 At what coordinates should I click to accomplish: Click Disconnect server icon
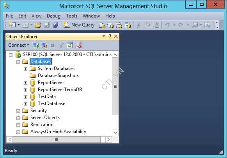click(x=44, y=46)
